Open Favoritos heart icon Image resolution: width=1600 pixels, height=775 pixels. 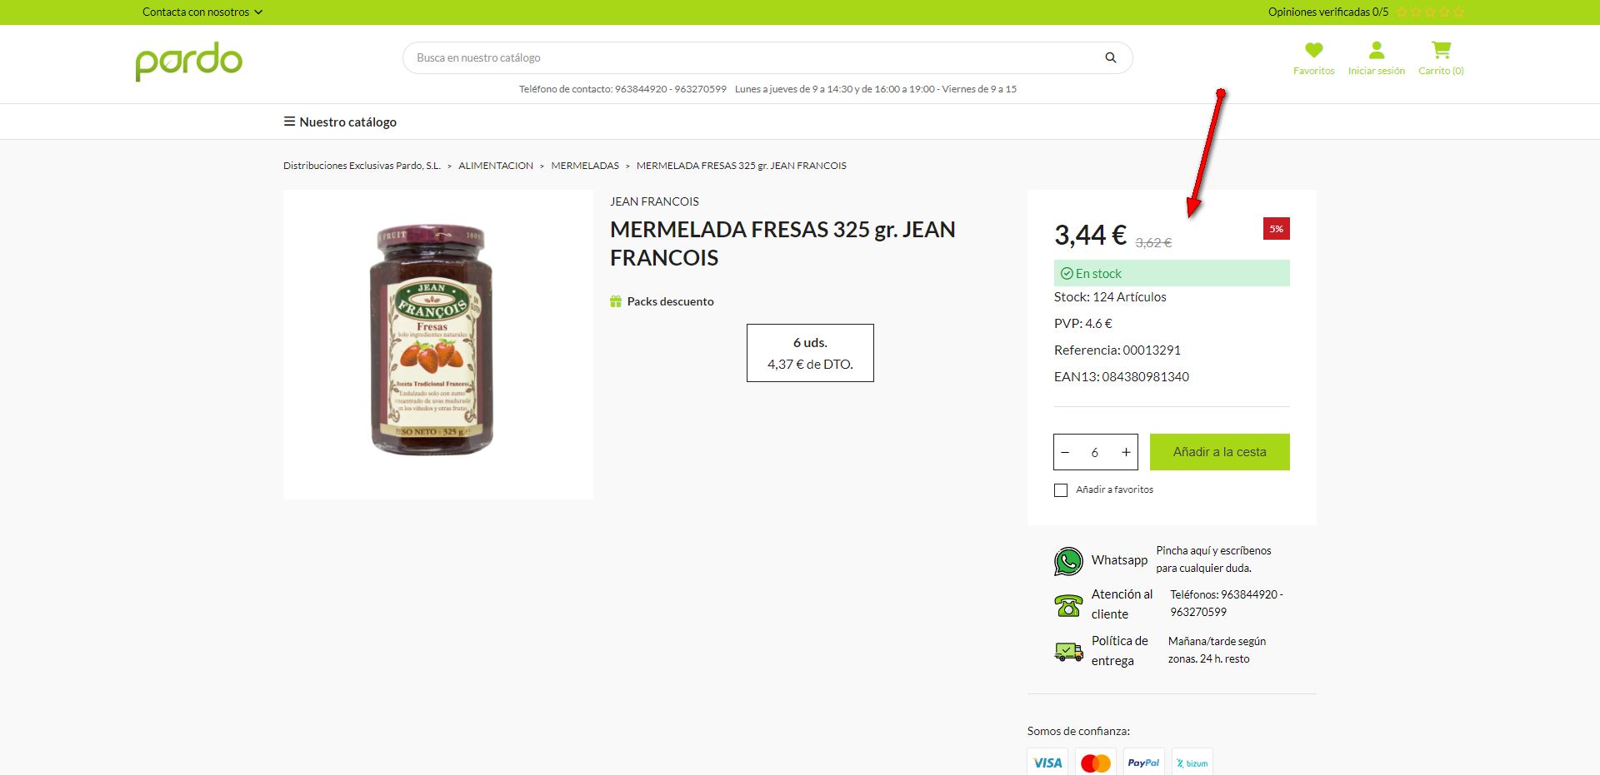click(x=1314, y=50)
